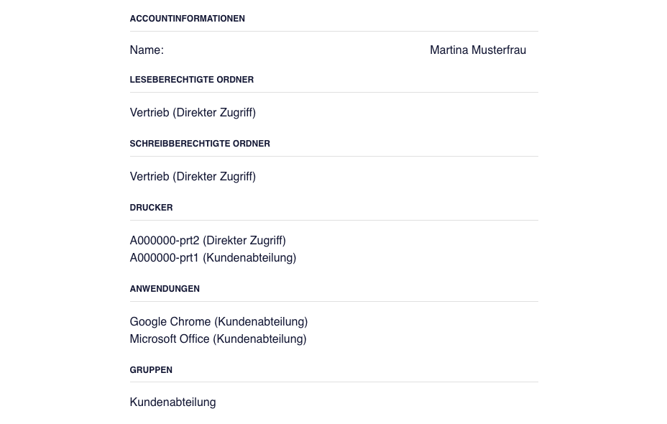Screen dimensions: 667x424
Task: Click the GRUPPEN section heading
Action: [x=151, y=370]
